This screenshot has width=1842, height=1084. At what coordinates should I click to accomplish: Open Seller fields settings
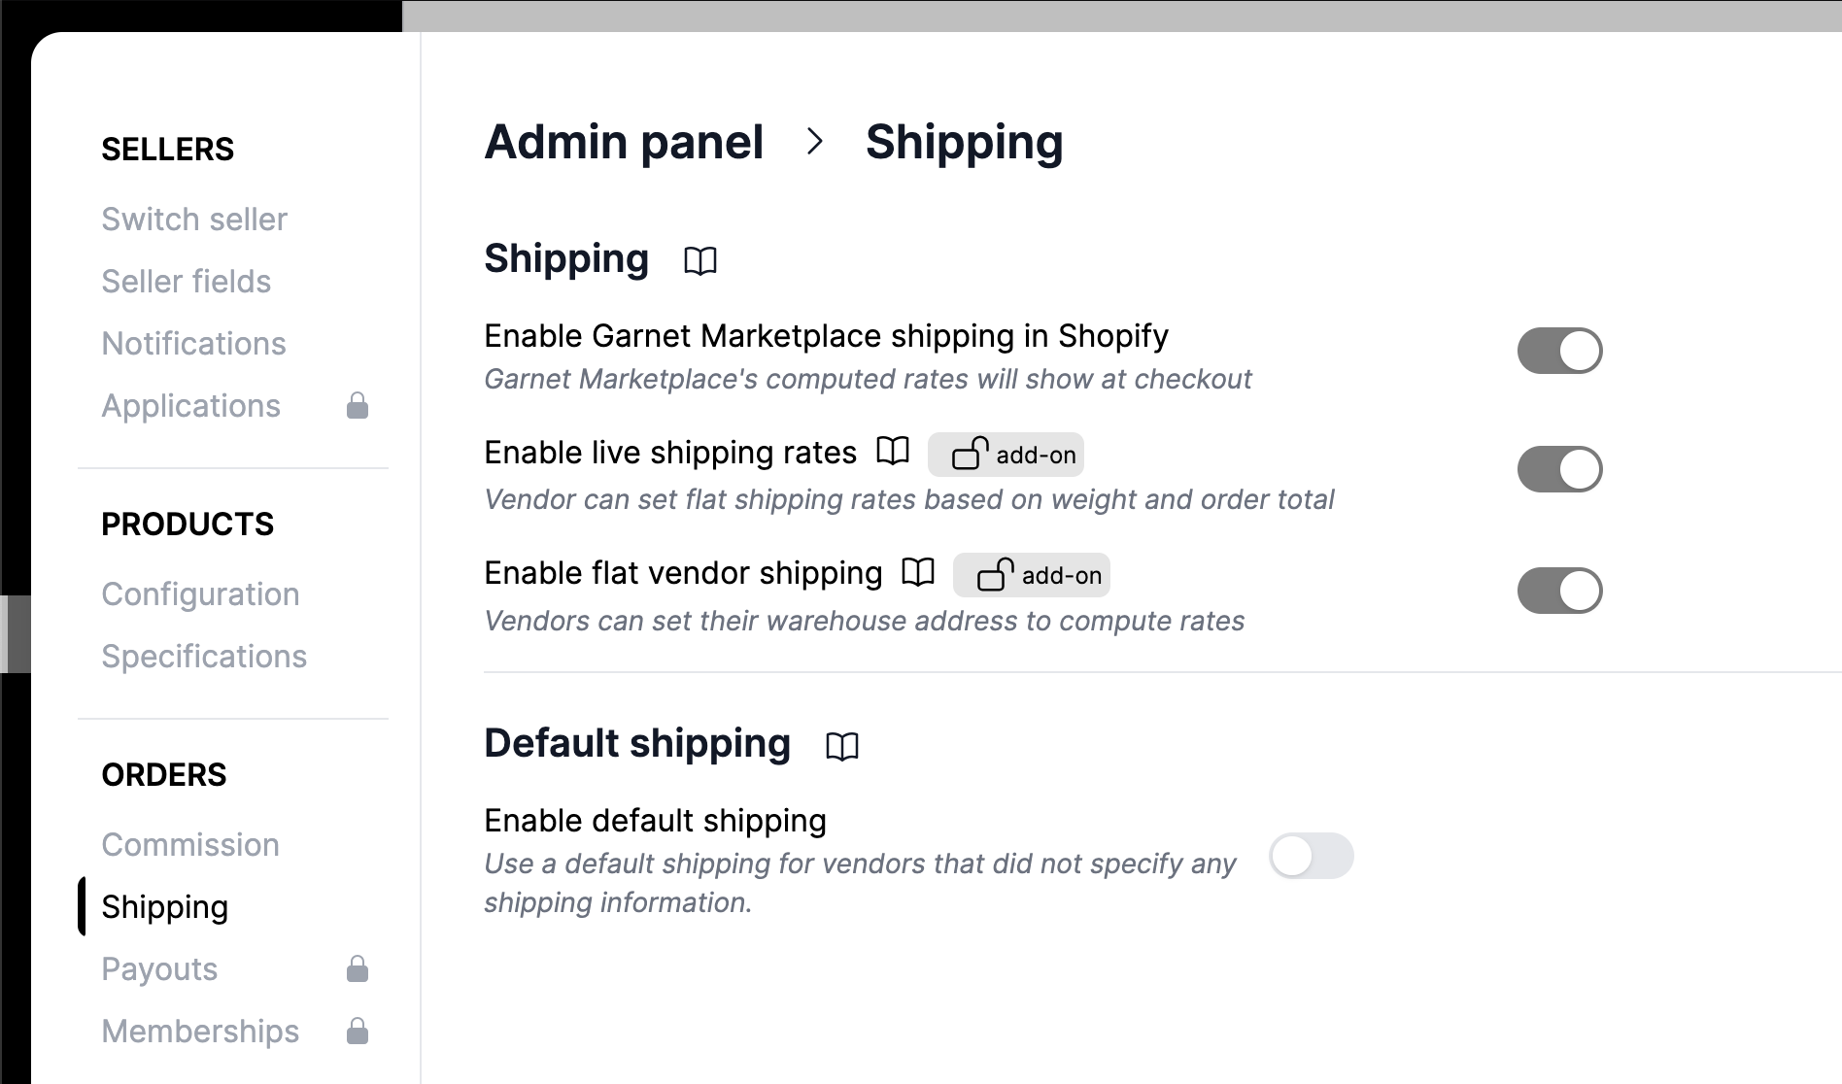point(186,281)
